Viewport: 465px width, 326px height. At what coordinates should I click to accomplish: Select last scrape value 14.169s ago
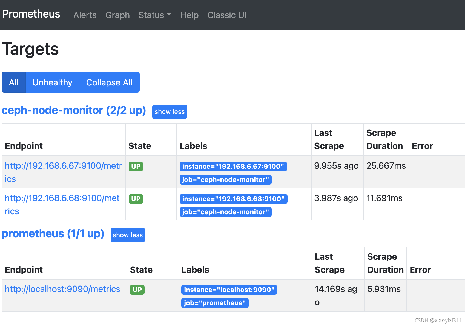[x=336, y=296]
